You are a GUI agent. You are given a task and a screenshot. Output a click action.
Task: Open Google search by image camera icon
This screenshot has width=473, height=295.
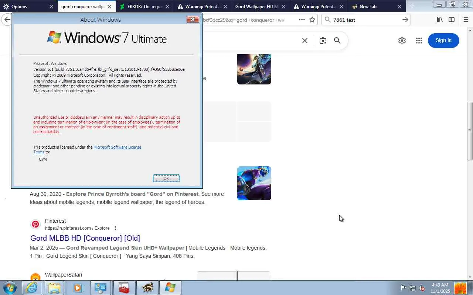tap(323, 41)
